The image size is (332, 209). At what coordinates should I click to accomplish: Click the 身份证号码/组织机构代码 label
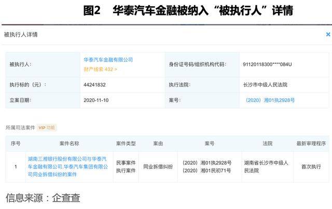pos(197,64)
